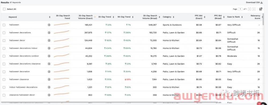Click the red 58% 90-day trend value
The height and width of the screenshot is (105, 268).
(128, 79)
